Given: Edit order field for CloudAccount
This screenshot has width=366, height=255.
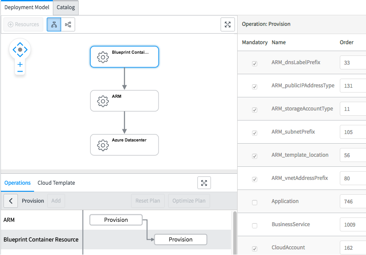Looking at the screenshot, I should [x=353, y=248].
